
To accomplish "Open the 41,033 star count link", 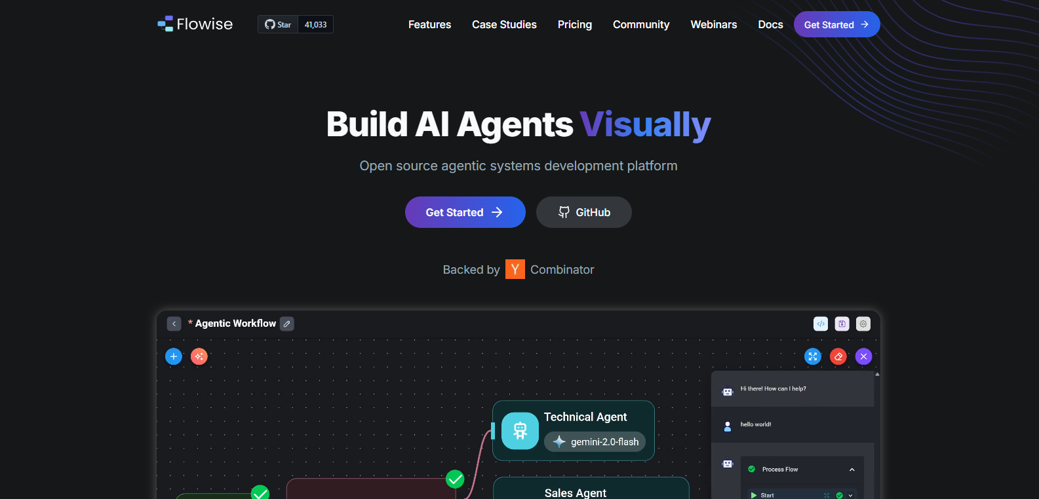I will click(315, 24).
